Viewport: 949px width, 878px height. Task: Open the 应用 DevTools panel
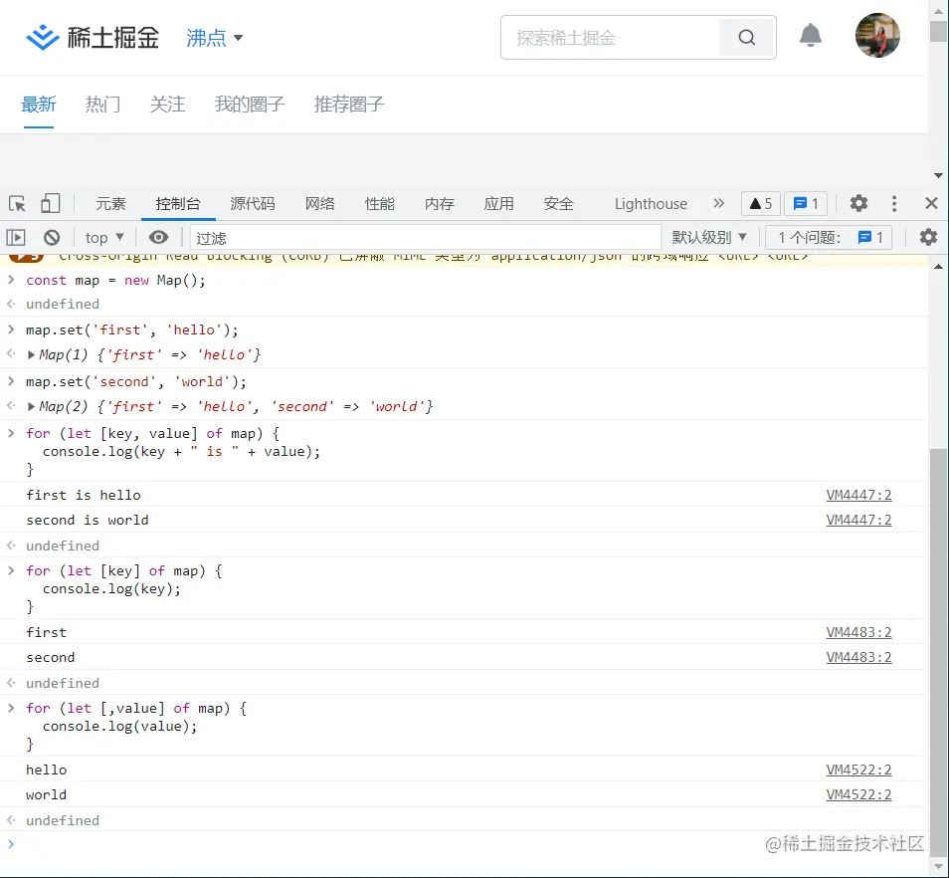498,203
